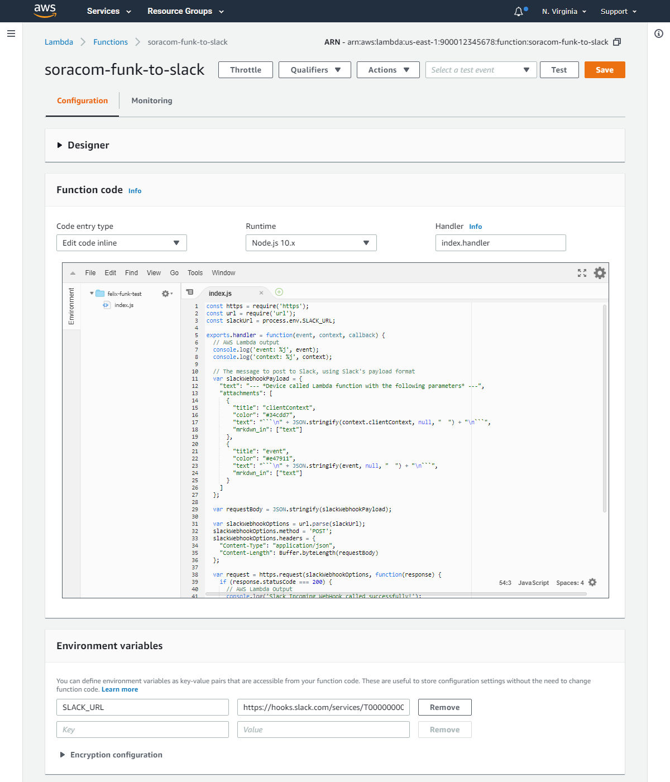The height and width of the screenshot is (782, 670).
Task: Open the Actions dropdown
Action: pyautogui.click(x=387, y=70)
